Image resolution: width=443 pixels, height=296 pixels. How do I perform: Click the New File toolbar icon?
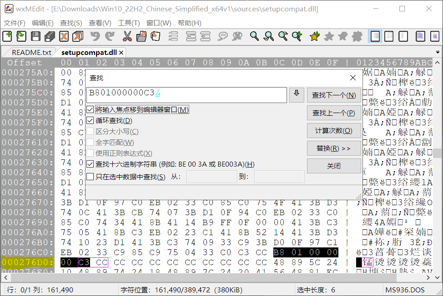click(7, 36)
